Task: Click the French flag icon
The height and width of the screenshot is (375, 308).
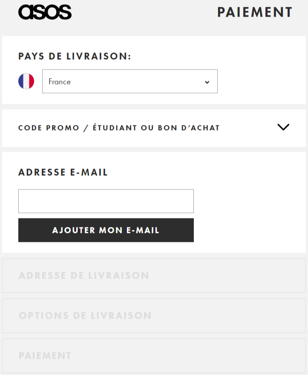Action: (26, 81)
